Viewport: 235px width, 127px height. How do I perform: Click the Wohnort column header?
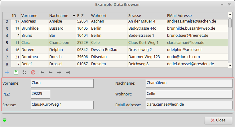[108, 15]
